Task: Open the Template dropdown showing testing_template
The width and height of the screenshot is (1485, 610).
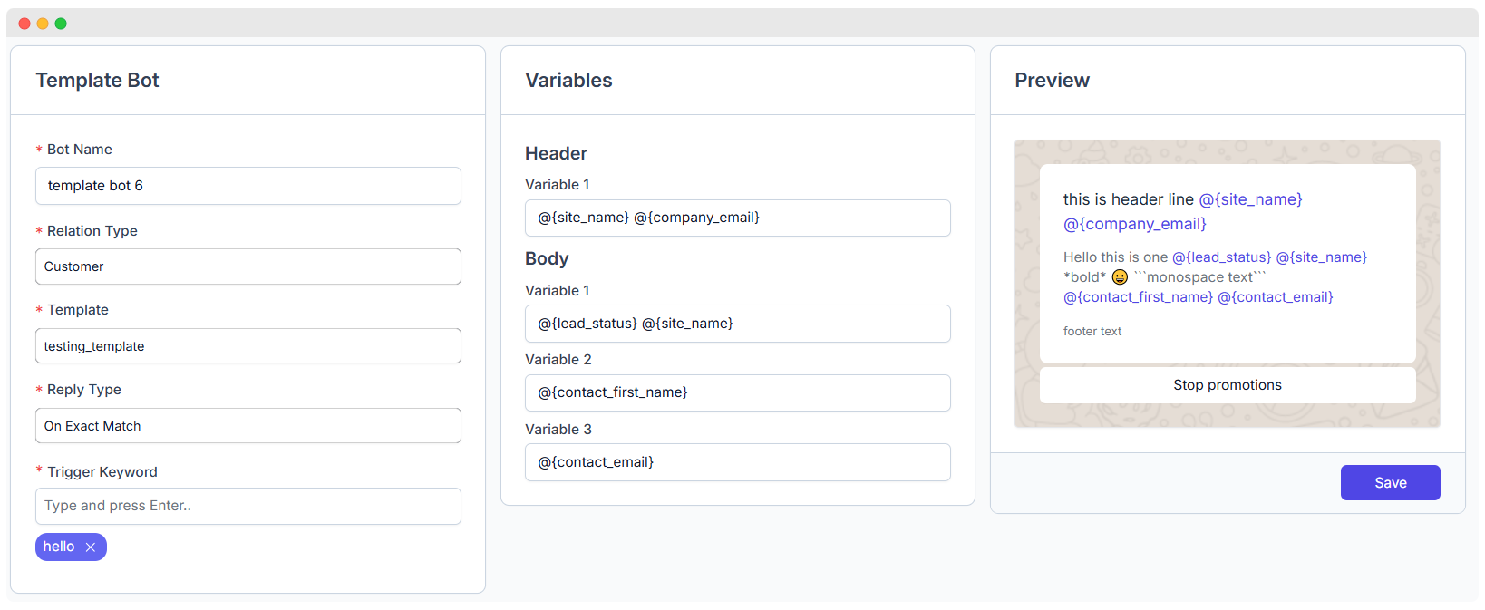Action: coord(247,345)
